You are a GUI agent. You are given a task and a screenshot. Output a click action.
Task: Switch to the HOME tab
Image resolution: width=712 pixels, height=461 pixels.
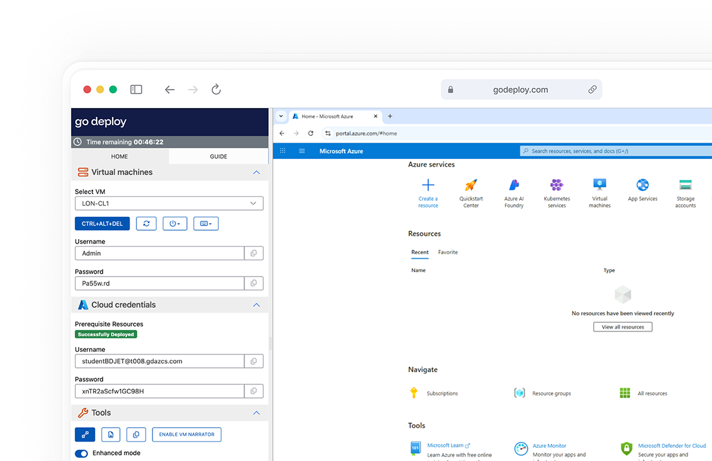120,157
